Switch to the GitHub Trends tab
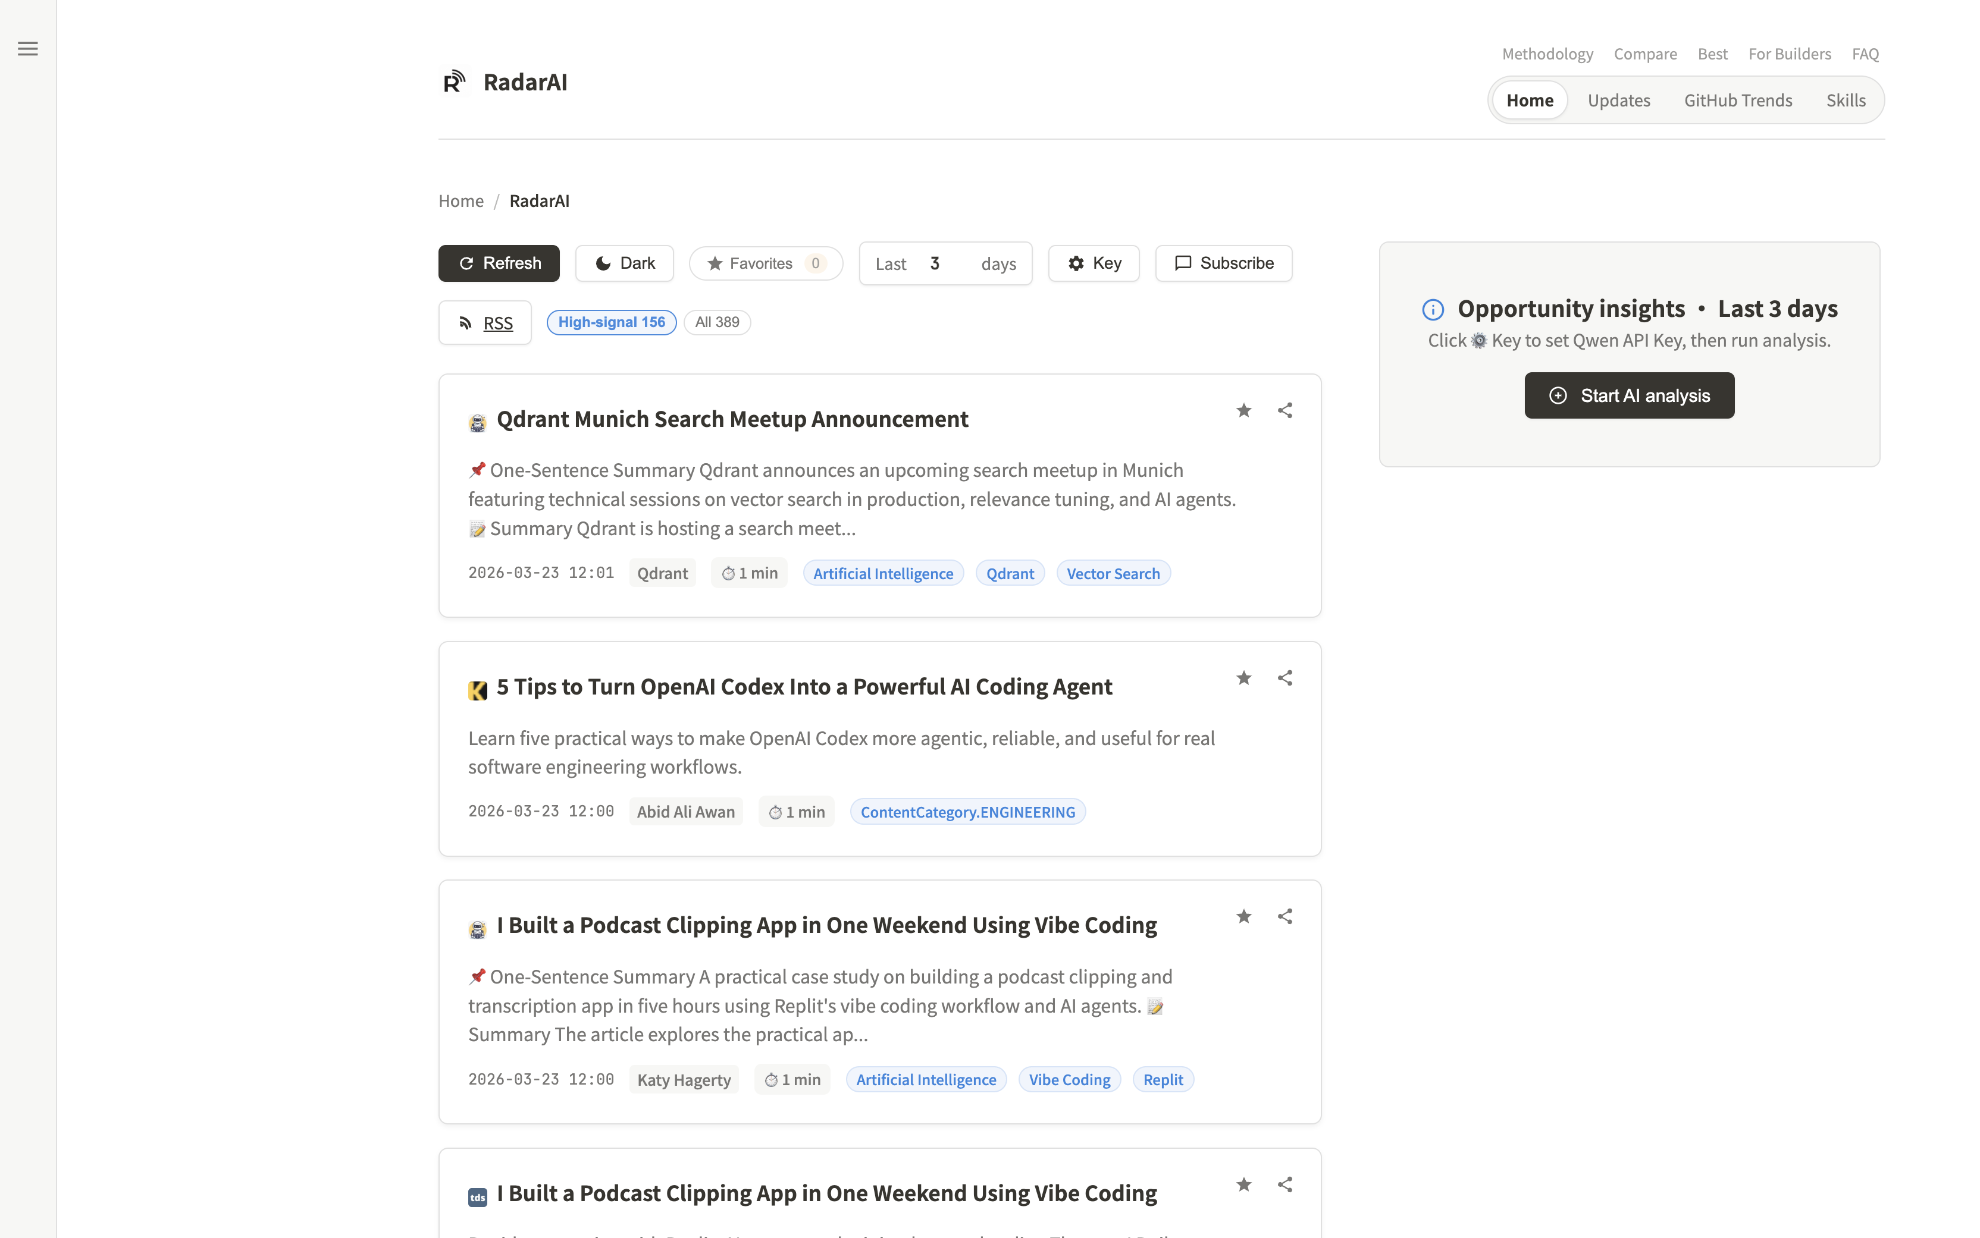This screenshot has width=1980, height=1238. tap(1737, 100)
